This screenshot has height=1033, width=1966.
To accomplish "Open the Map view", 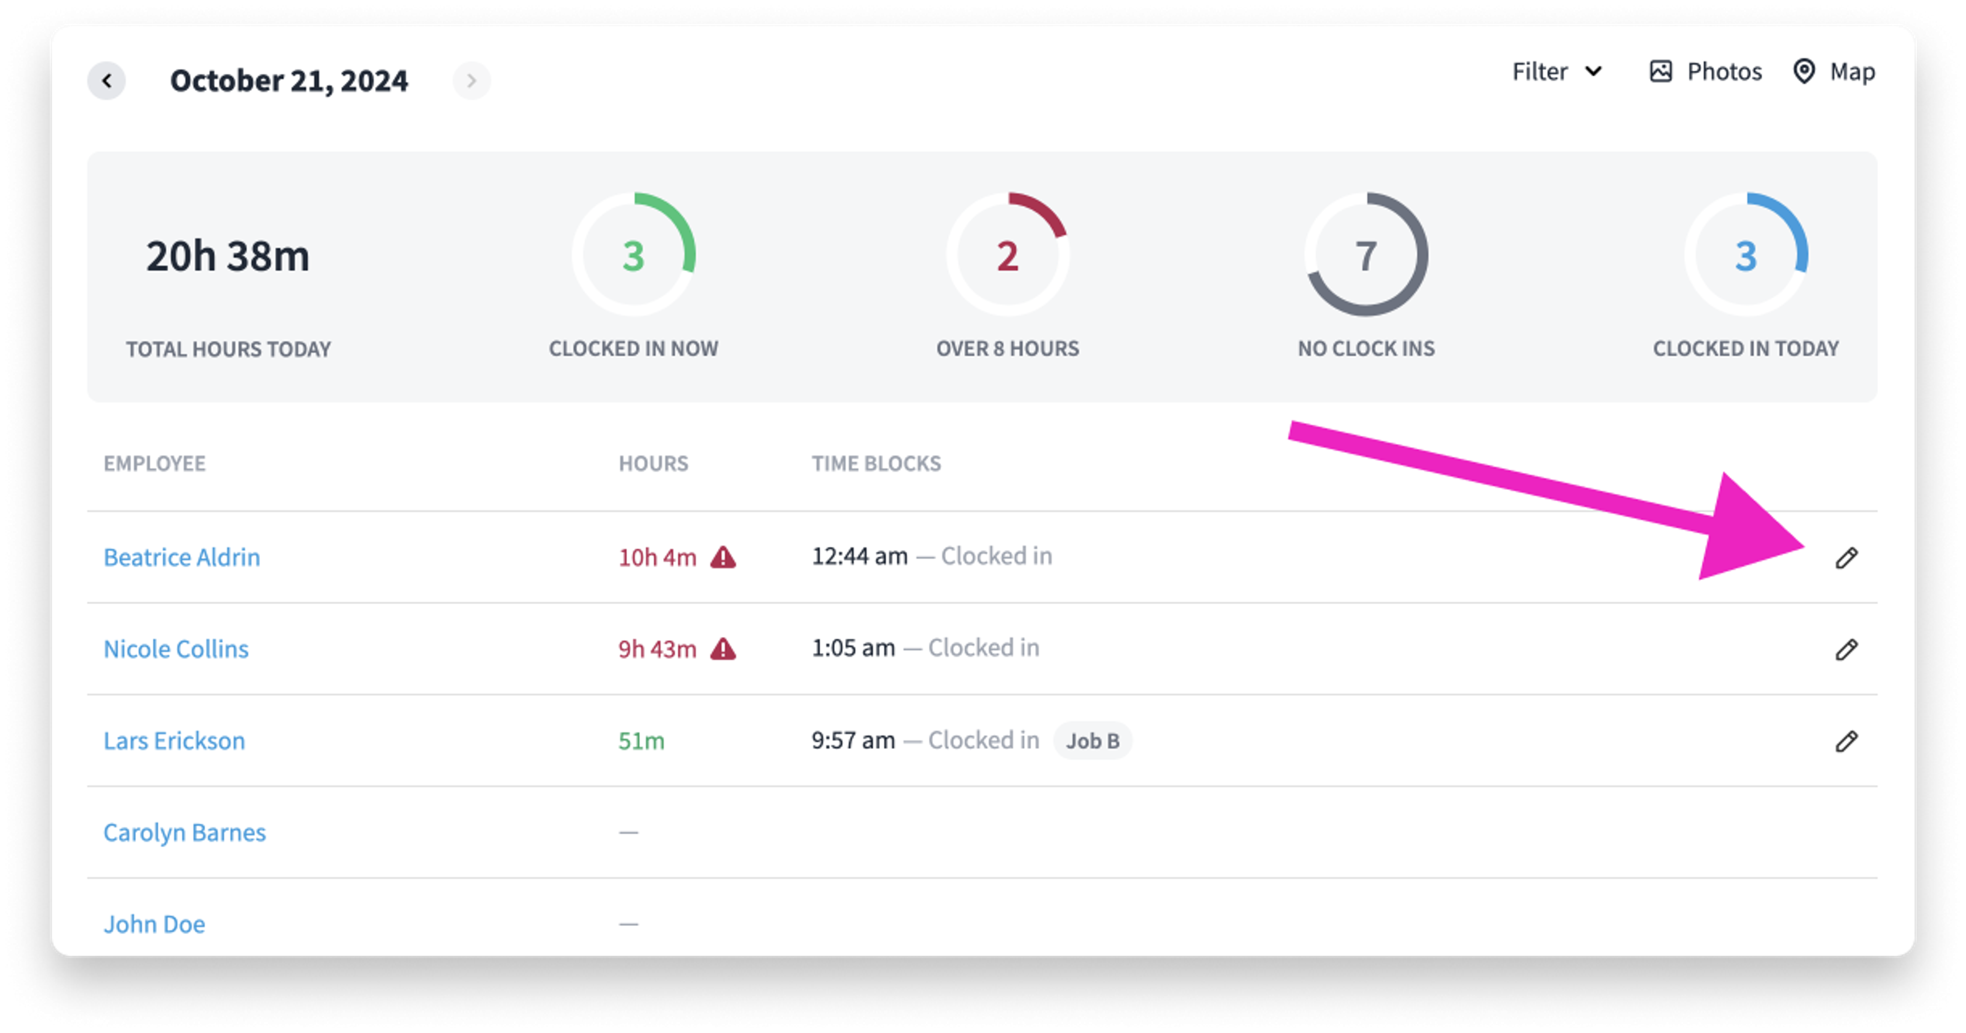I will [1833, 72].
